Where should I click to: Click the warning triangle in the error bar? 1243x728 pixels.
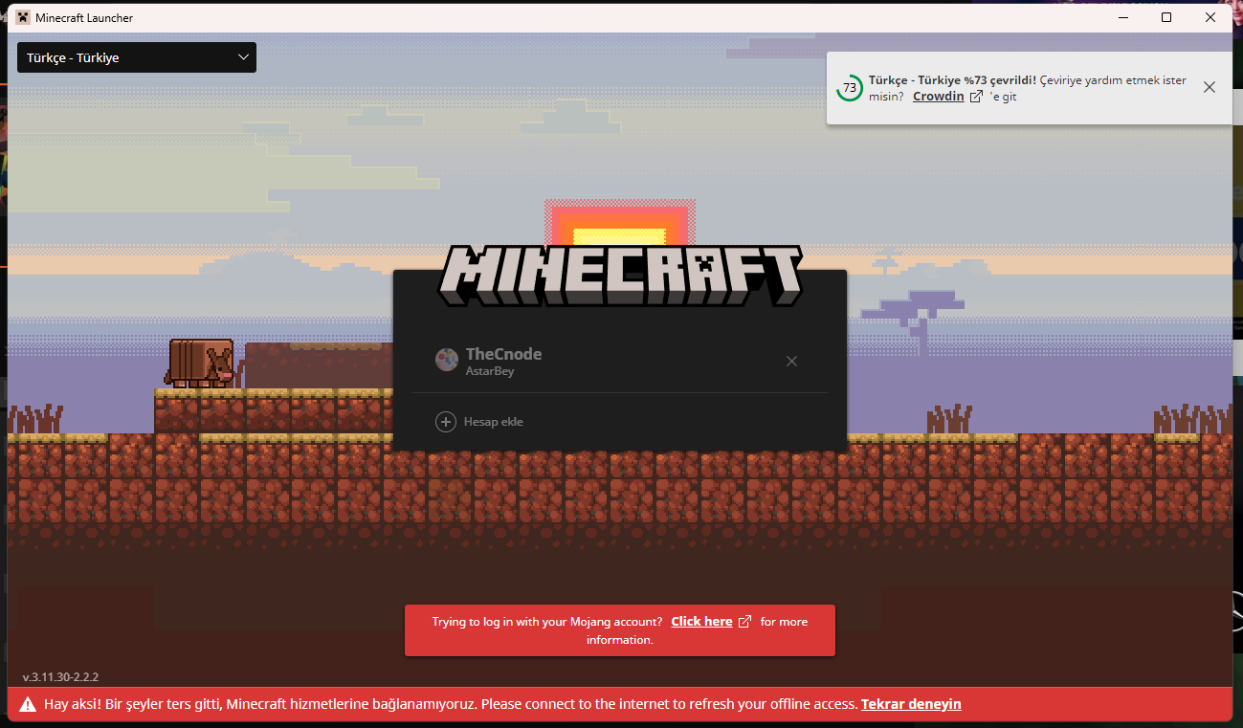coord(28,704)
